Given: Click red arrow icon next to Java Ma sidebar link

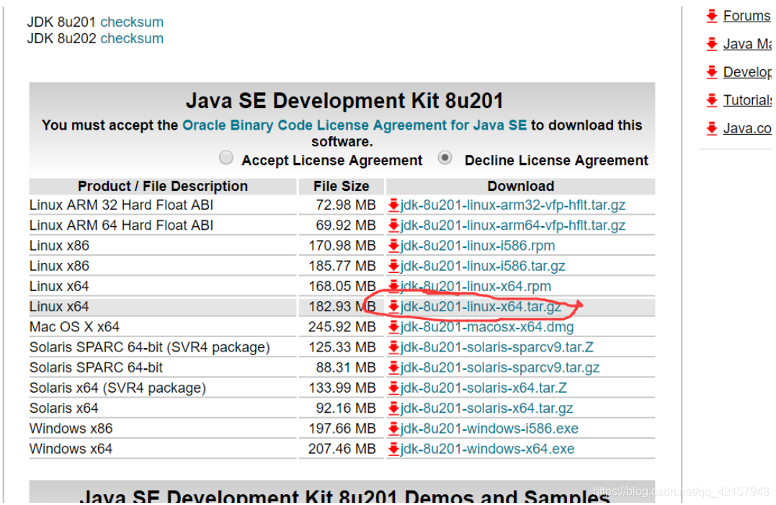Looking at the screenshot, I should (712, 44).
